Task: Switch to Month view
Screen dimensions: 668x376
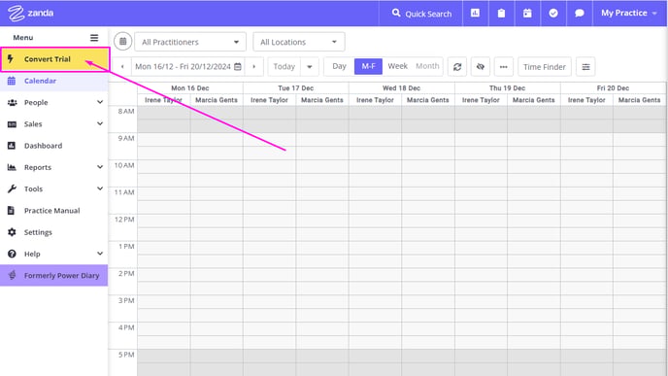Action: point(427,66)
